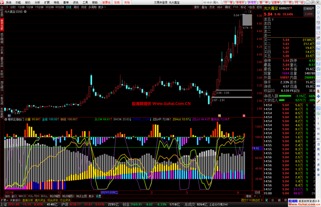321x207 pixels.
Task: Expand the 更多 period options
Action: (102, 7)
